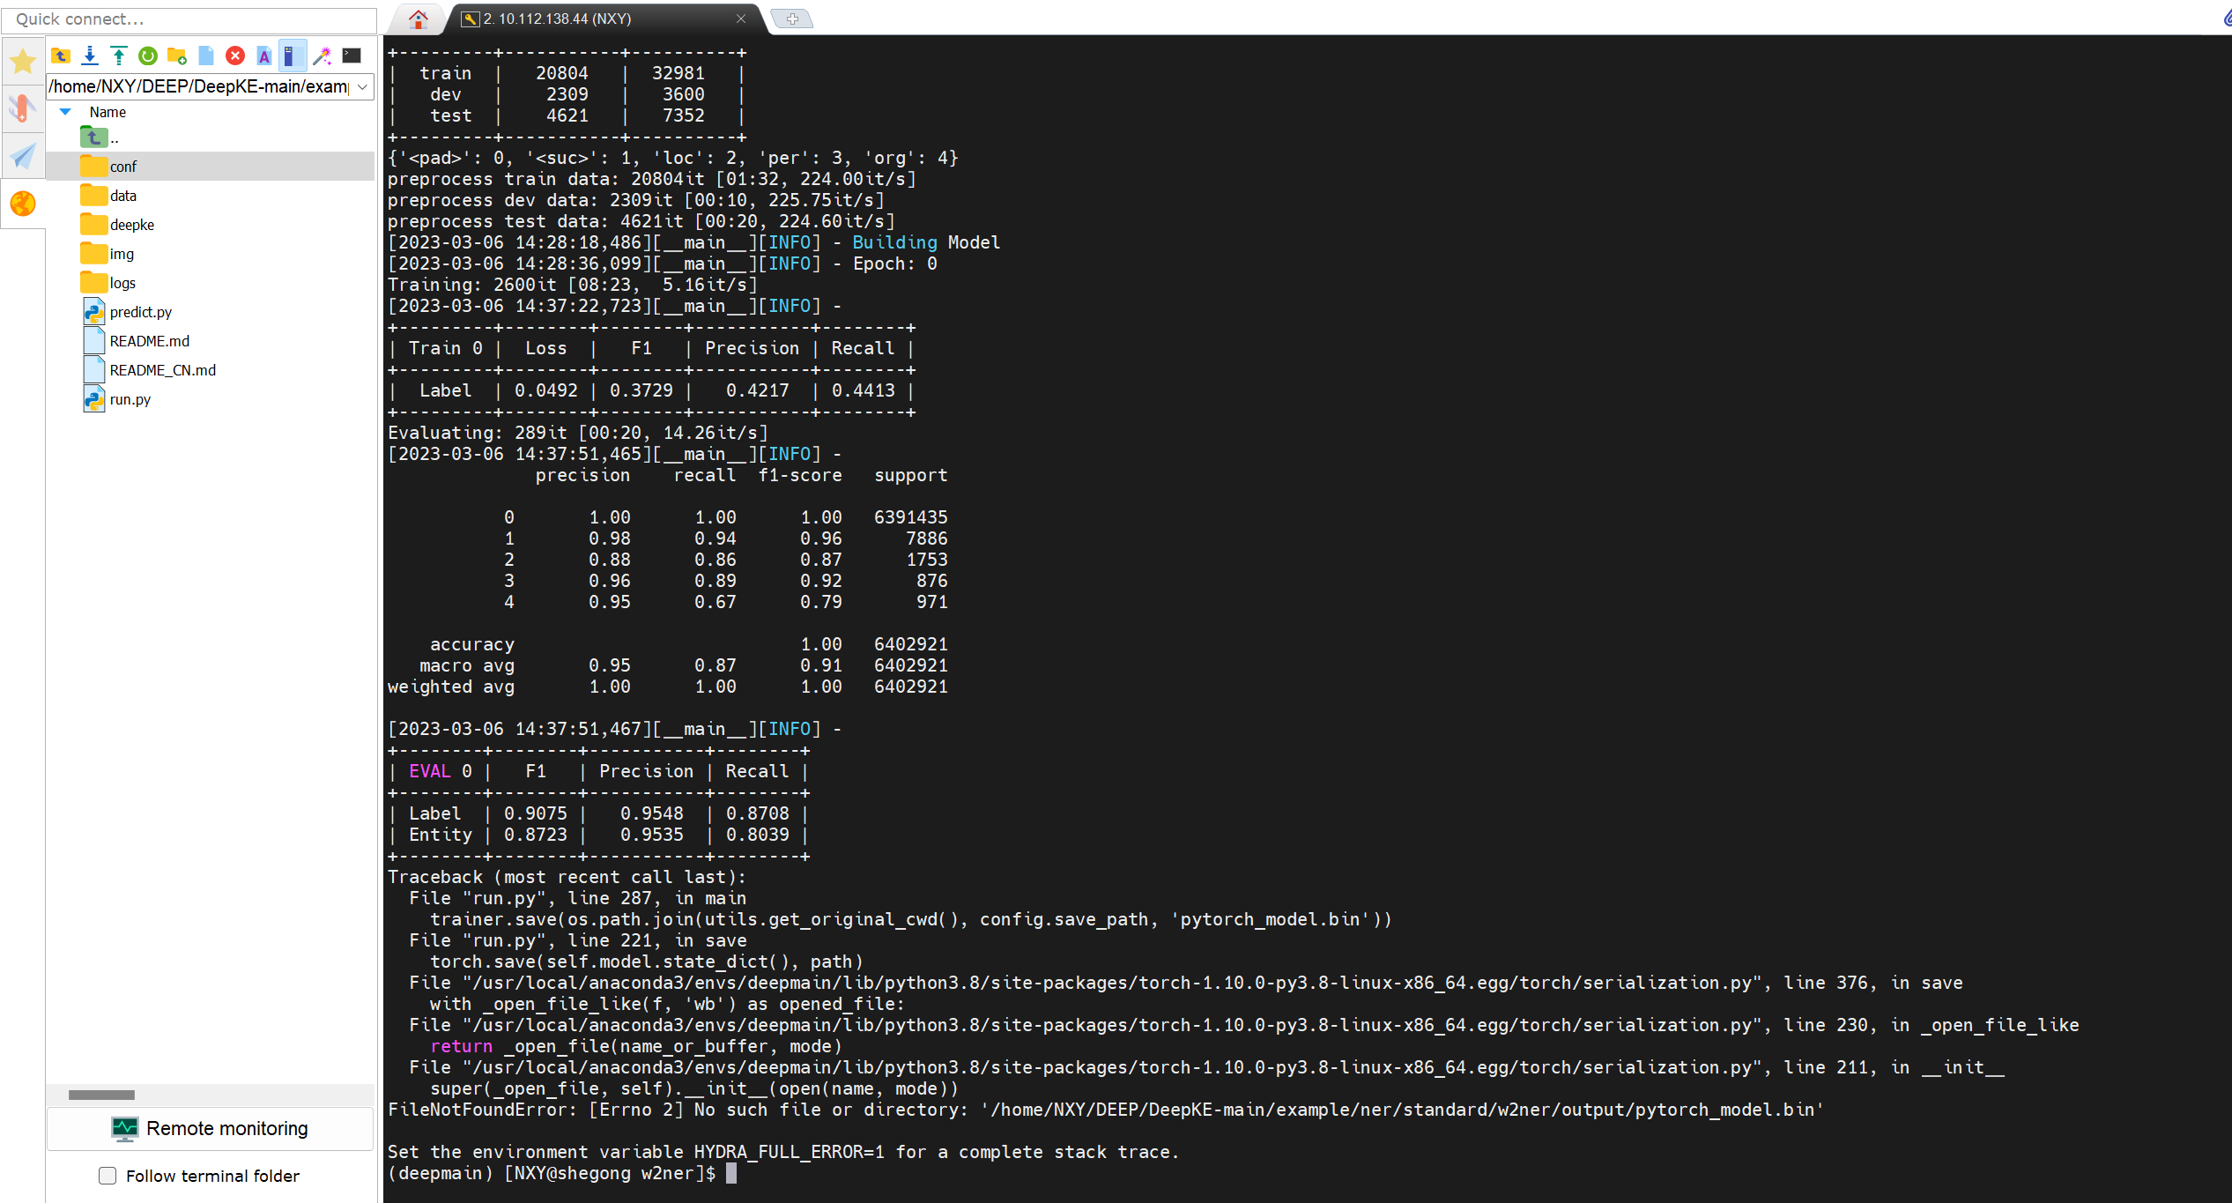Collapse the Name tree in file browser
The height and width of the screenshot is (1203, 2232).
coord(64,111)
